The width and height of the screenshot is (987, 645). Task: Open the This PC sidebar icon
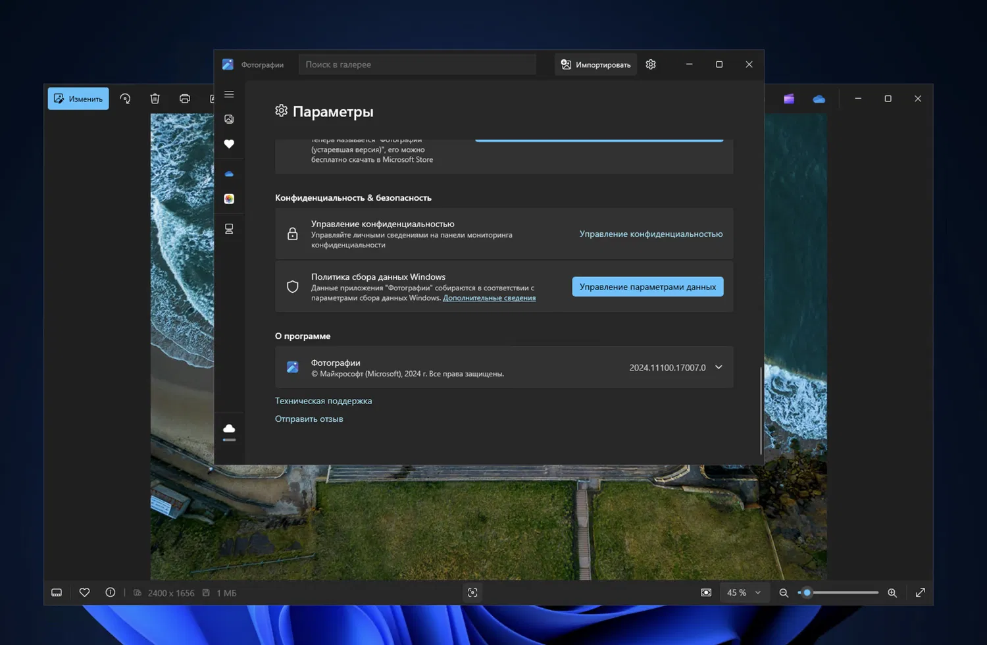(229, 229)
